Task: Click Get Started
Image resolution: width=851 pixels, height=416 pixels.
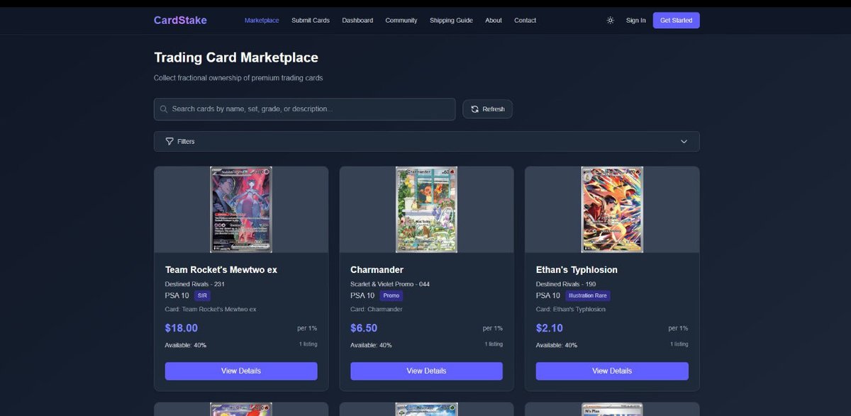Action: 675,20
